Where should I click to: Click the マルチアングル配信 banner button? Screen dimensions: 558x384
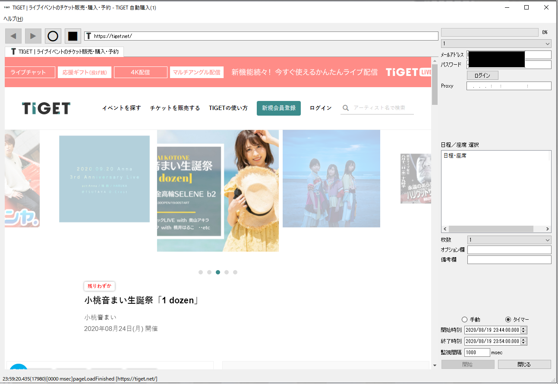click(x=197, y=72)
